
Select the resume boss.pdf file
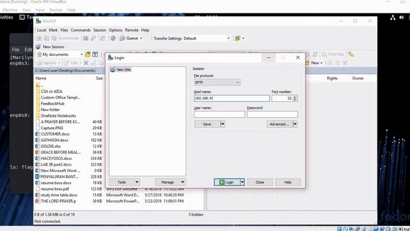[54, 189]
